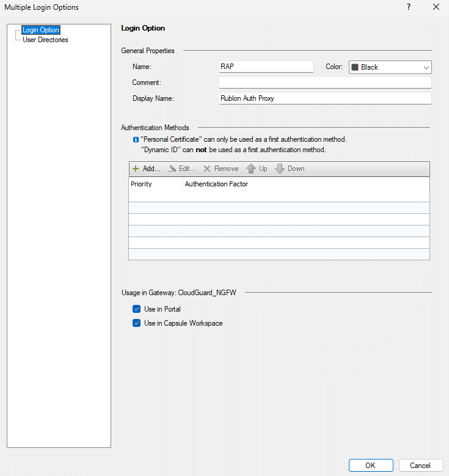Click the Down arrow icon
Screen dimensions: 449x476
(280, 169)
